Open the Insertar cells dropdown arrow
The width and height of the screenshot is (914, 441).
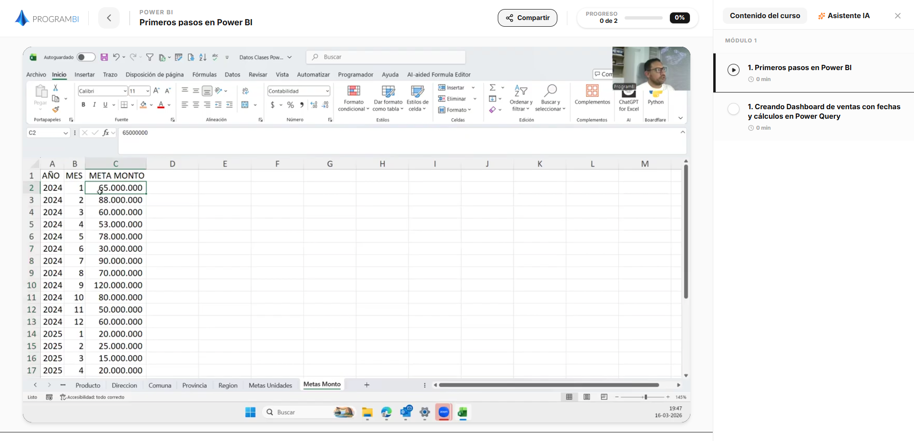pos(473,88)
